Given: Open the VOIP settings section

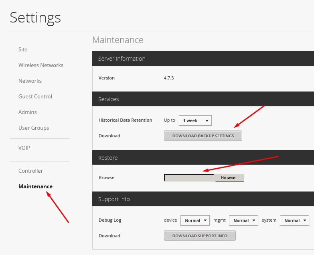Looking at the screenshot, I should click(x=24, y=148).
